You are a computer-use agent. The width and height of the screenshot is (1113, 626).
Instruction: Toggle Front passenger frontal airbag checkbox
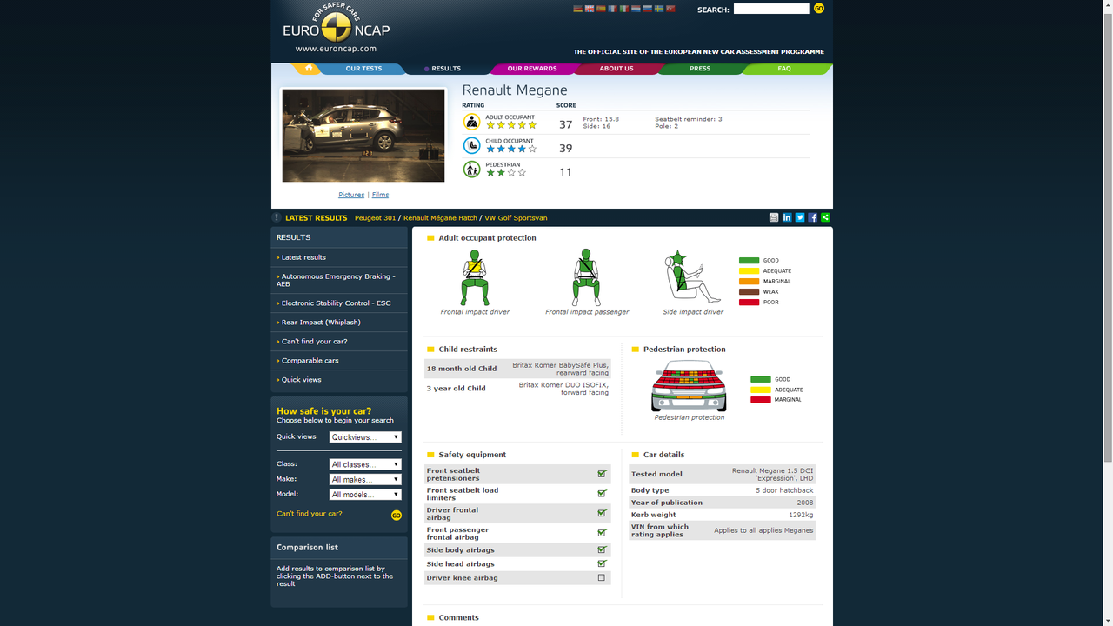pos(602,532)
